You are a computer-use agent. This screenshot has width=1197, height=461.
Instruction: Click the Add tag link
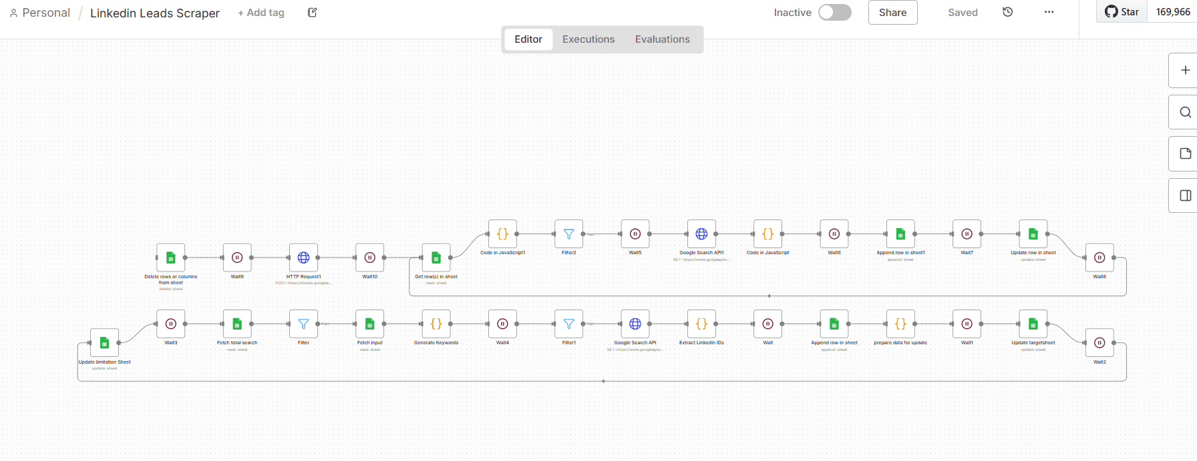click(261, 13)
